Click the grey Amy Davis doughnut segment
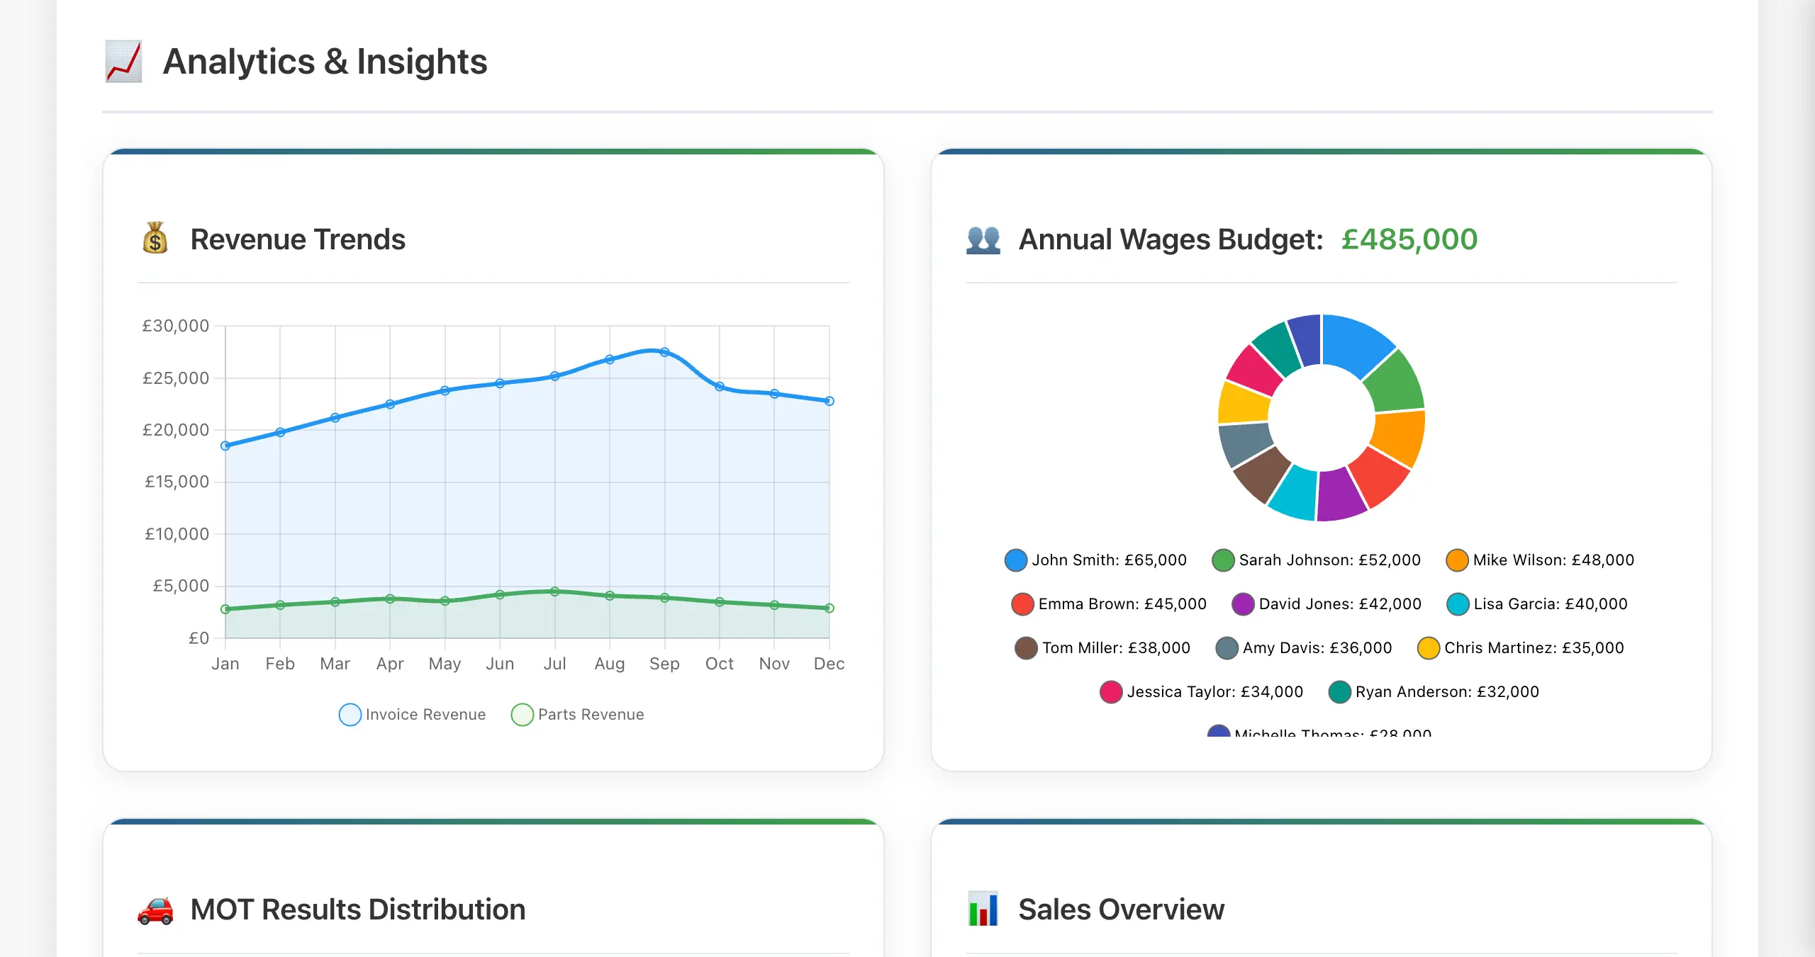The height and width of the screenshot is (957, 1815). coord(1245,443)
